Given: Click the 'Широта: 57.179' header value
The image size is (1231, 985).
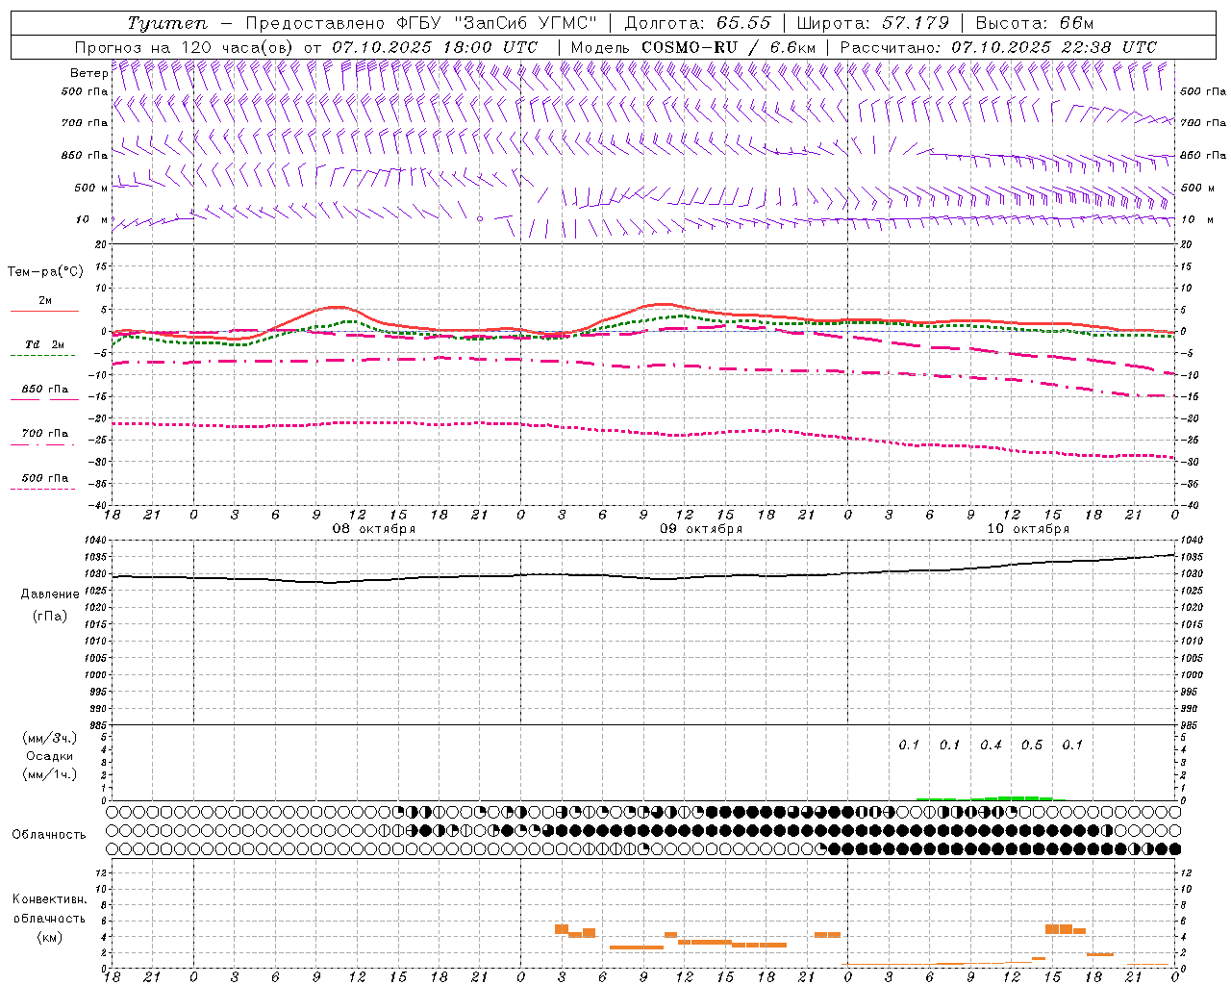Looking at the screenshot, I should 872,23.
